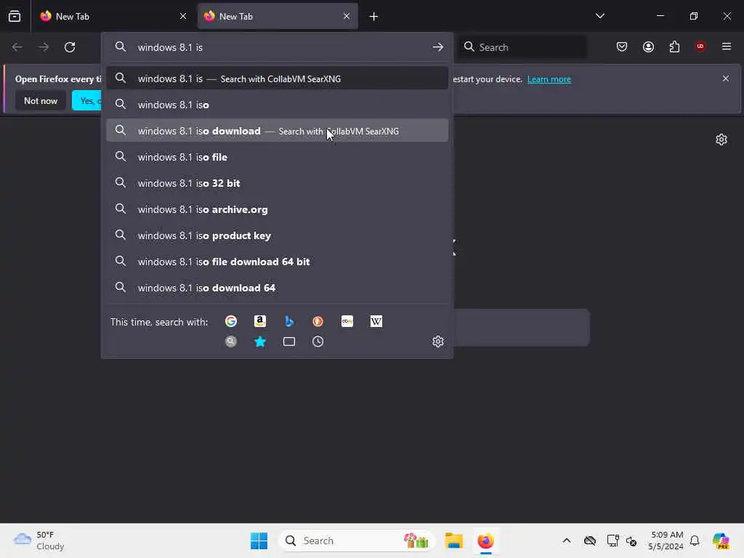This screenshot has width=744, height=558.
Task: Open notification center bell icon
Action: (695, 541)
